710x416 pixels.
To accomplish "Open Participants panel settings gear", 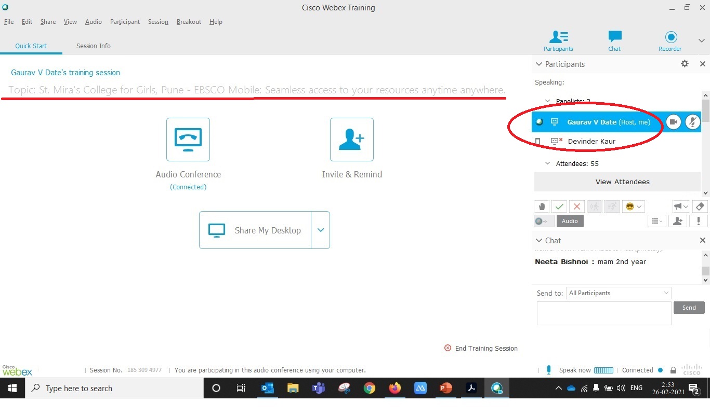I will click(x=685, y=64).
